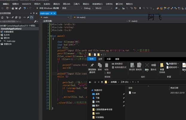This screenshot has height=120, width=186.
Task: Open 文件 tab in File Explorer
Action: point(92,59)
